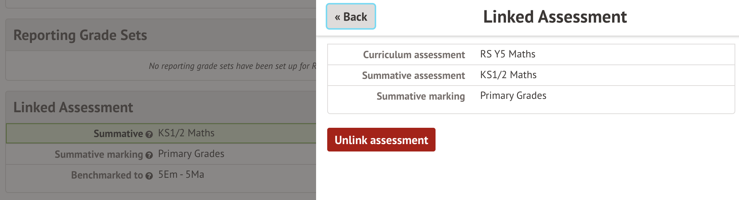Select KS1/2 Maths value in highlighted Summative row
This screenshot has height=200, width=739.
(186, 133)
